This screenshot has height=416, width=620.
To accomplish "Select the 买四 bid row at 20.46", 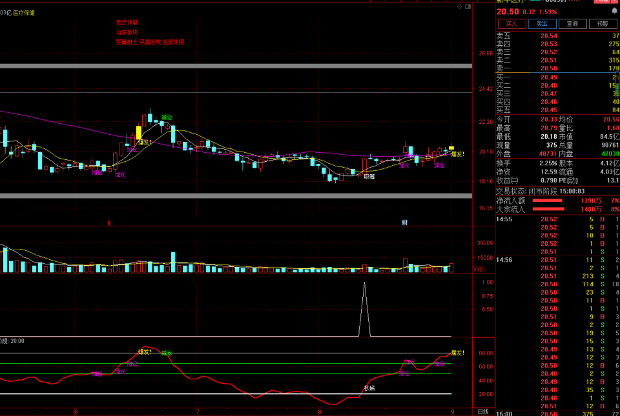I will 557,102.
